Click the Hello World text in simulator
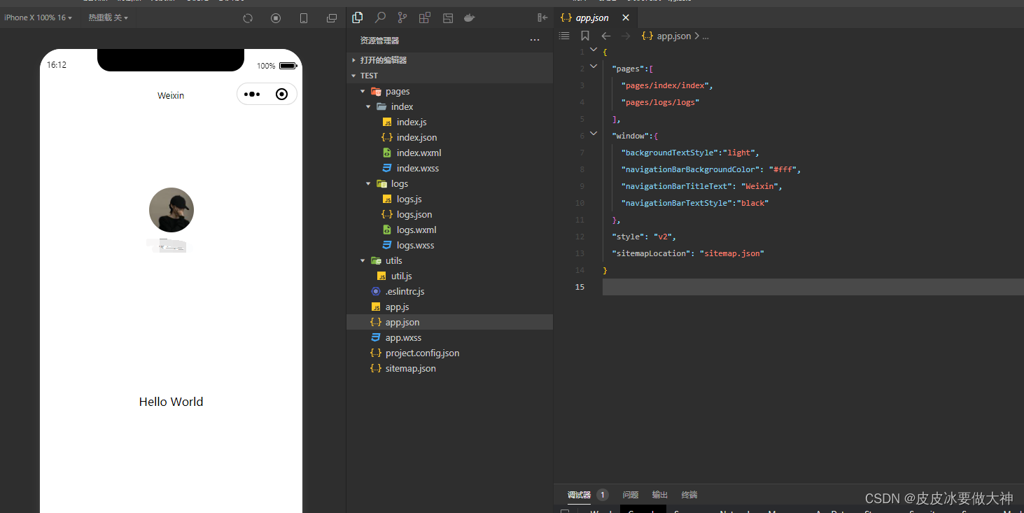 point(171,402)
